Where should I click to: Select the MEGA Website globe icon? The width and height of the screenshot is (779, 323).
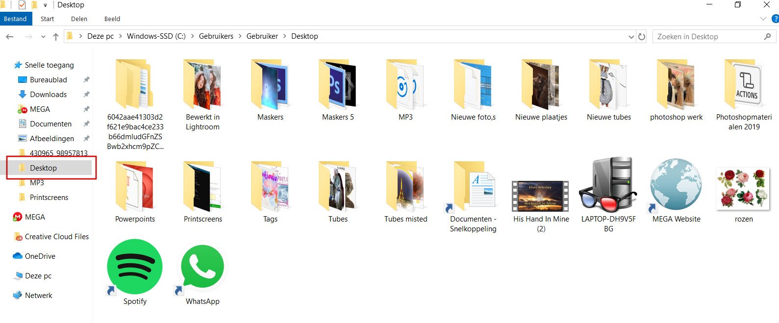click(x=676, y=185)
